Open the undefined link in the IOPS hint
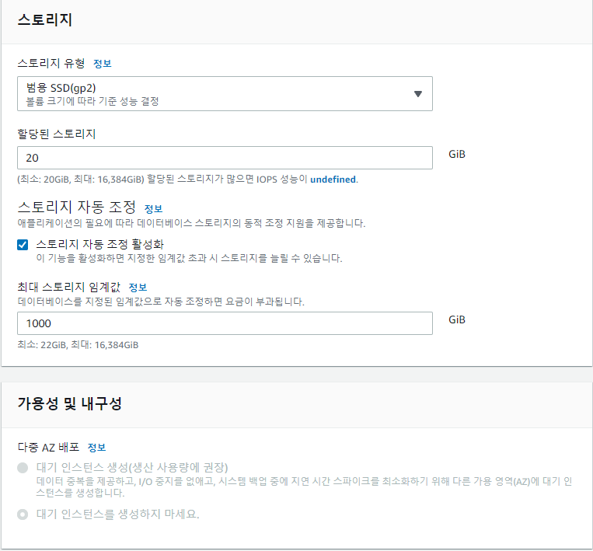Screen dimensions: 593x551 click(333, 180)
